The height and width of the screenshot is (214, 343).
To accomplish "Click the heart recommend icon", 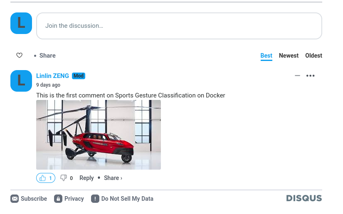I will 19,56.
